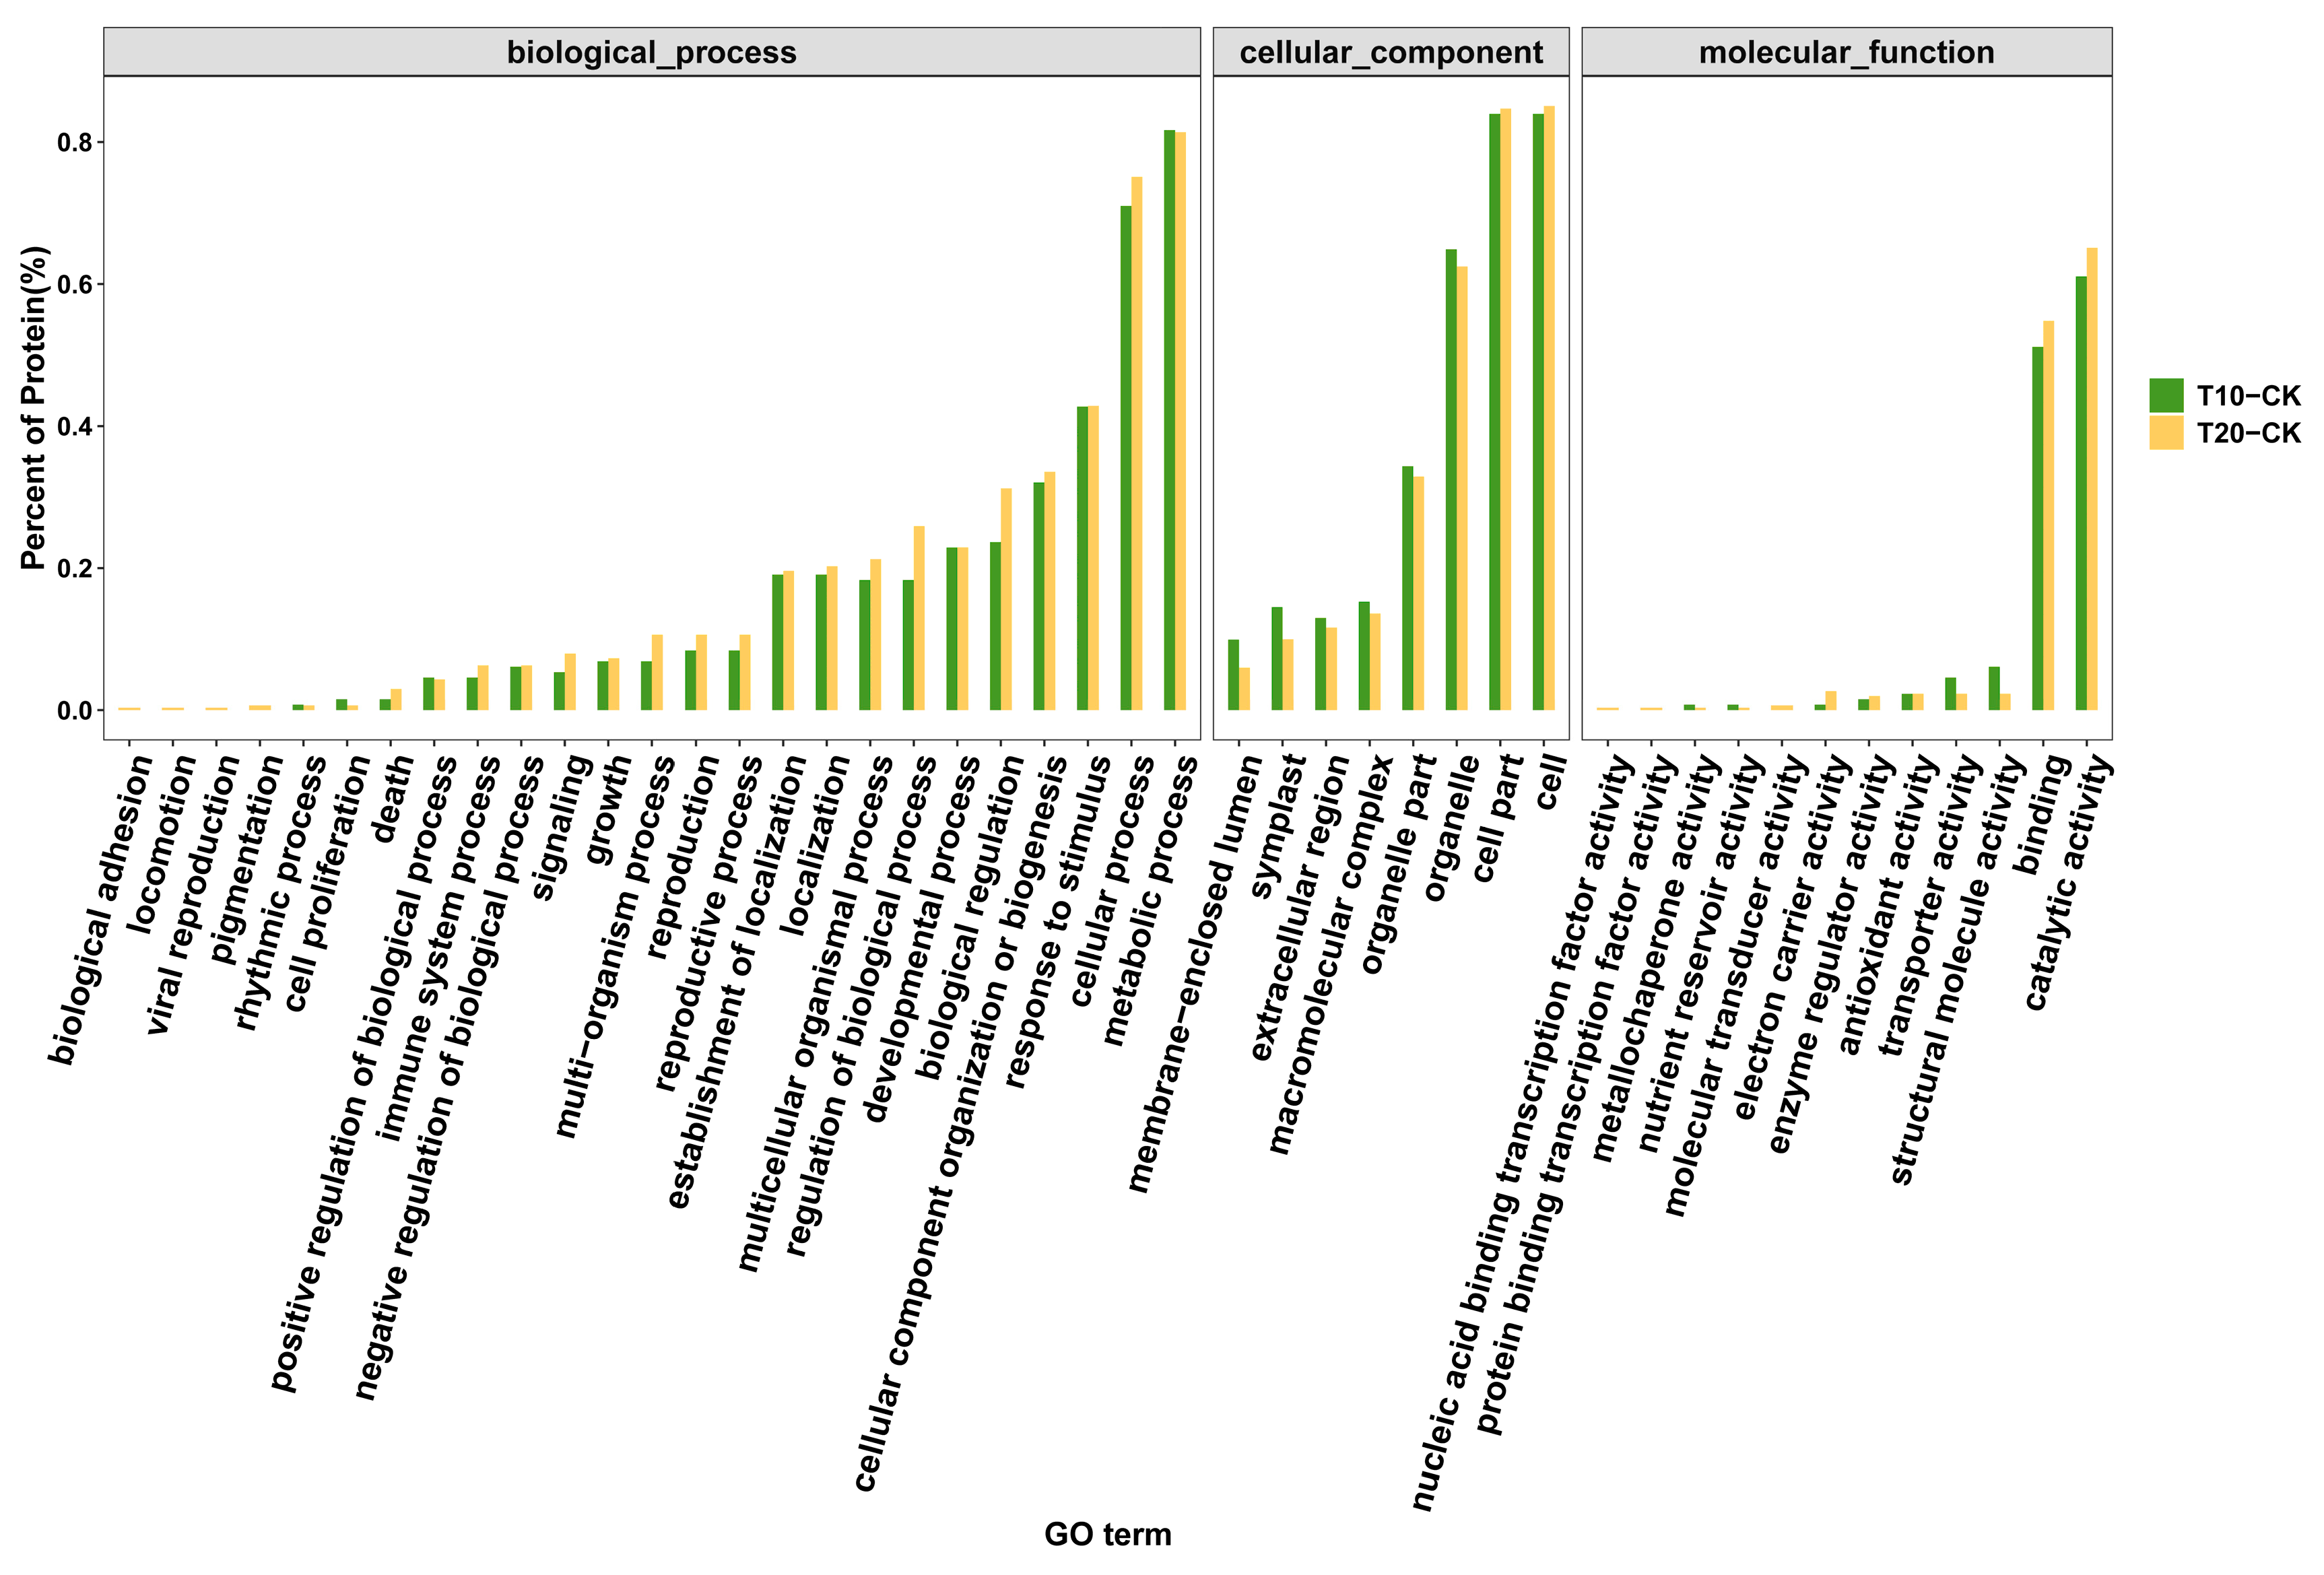Click the T10-CK legend text label

(2248, 396)
